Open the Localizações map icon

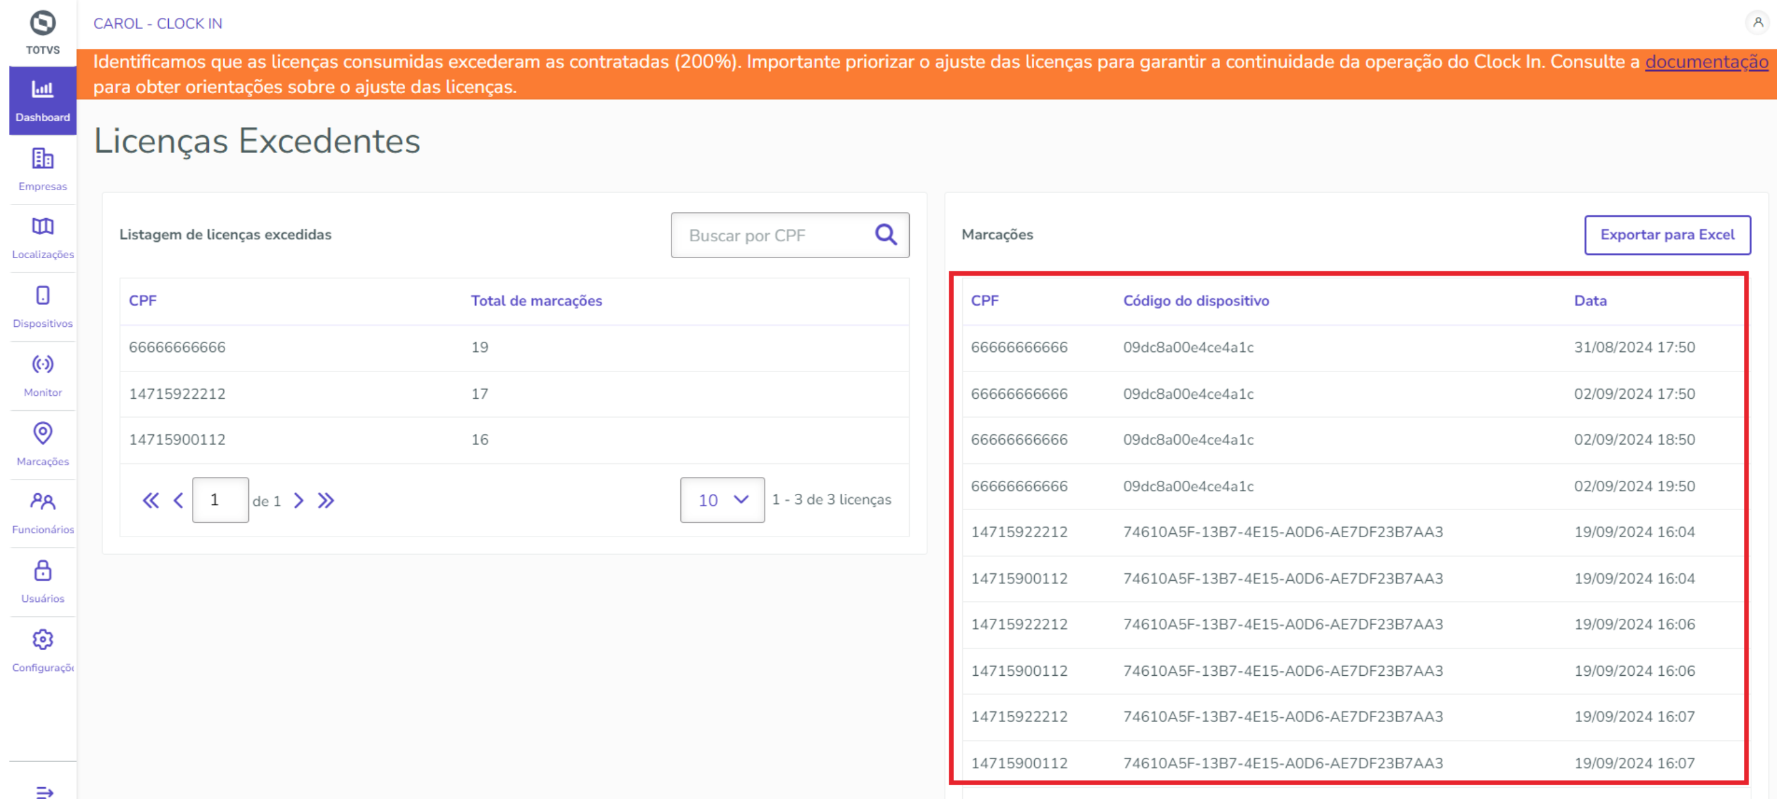(43, 227)
